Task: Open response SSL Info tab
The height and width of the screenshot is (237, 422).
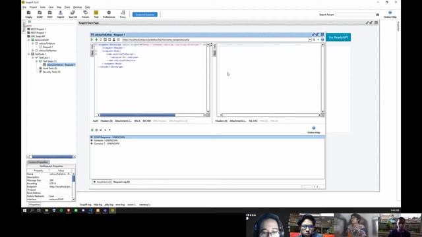Action: pyautogui.click(x=253, y=121)
